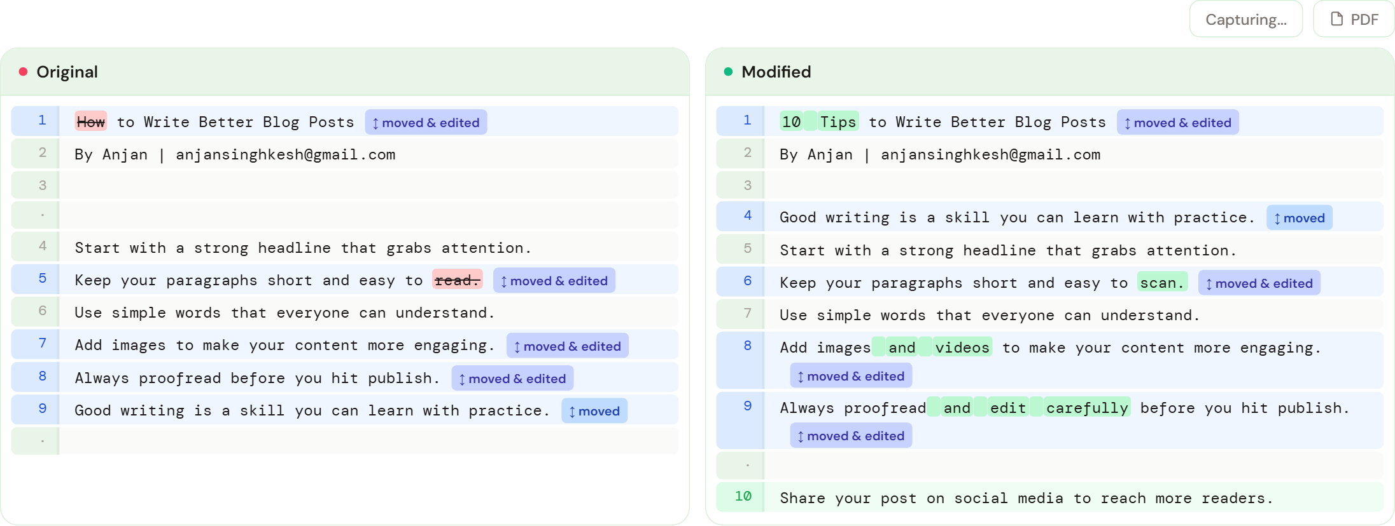The height and width of the screenshot is (526, 1395).
Task: Click the Original panel header title
Action: coord(67,72)
